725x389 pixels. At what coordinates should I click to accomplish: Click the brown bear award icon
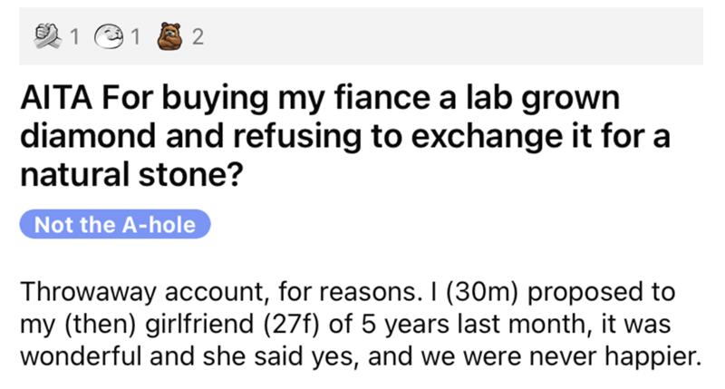(x=167, y=36)
